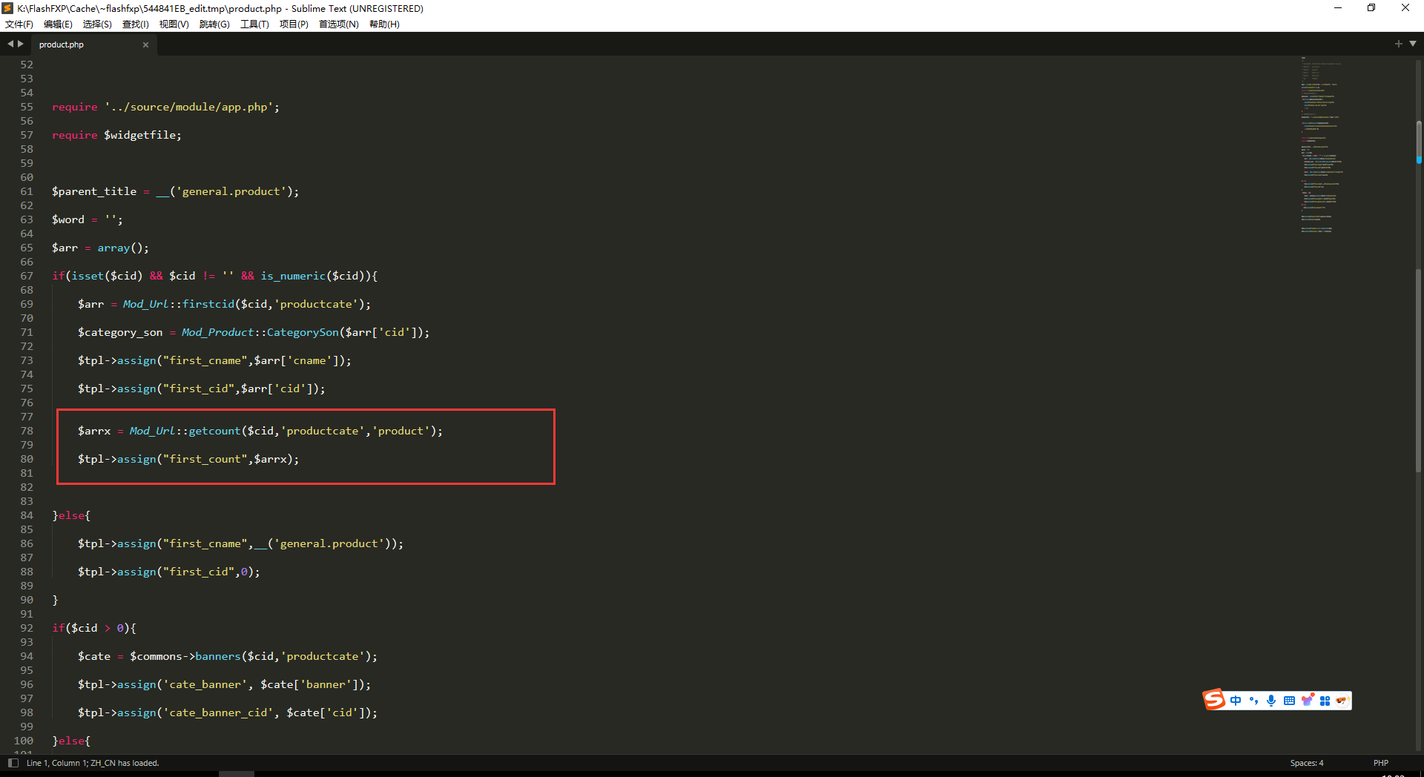Open the IME toolbox grid icon
The image size is (1424, 777).
(x=1325, y=701)
